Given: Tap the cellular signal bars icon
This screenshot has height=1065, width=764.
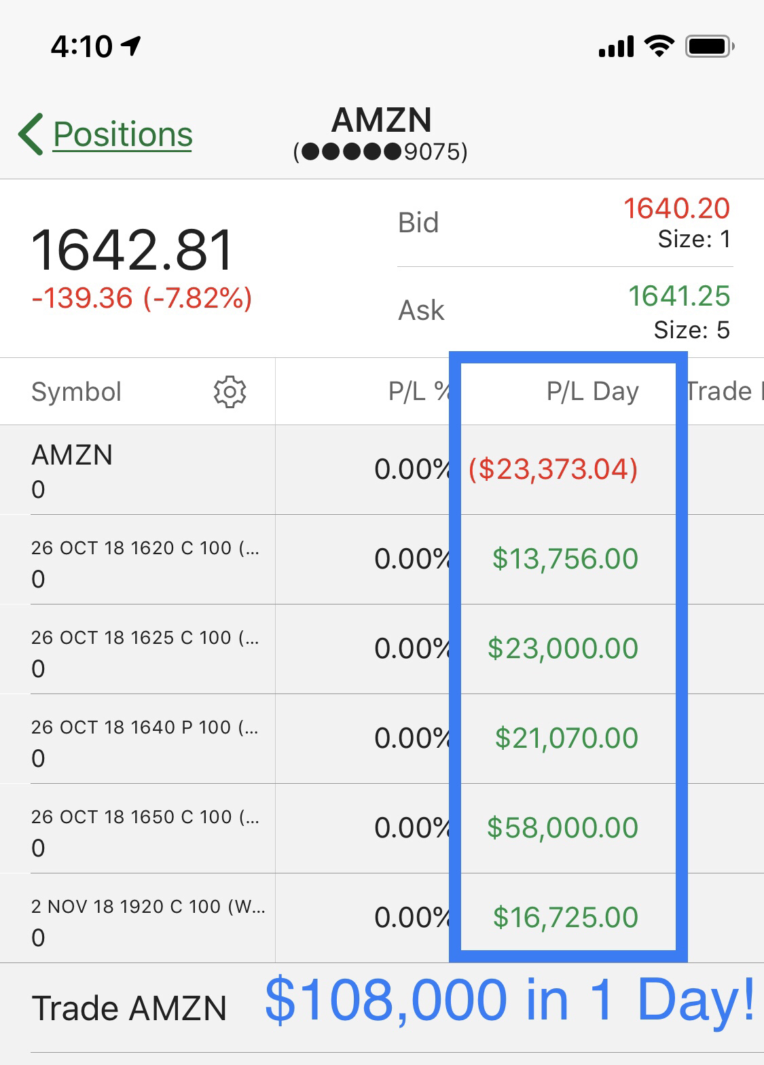Looking at the screenshot, I should [x=615, y=47].
